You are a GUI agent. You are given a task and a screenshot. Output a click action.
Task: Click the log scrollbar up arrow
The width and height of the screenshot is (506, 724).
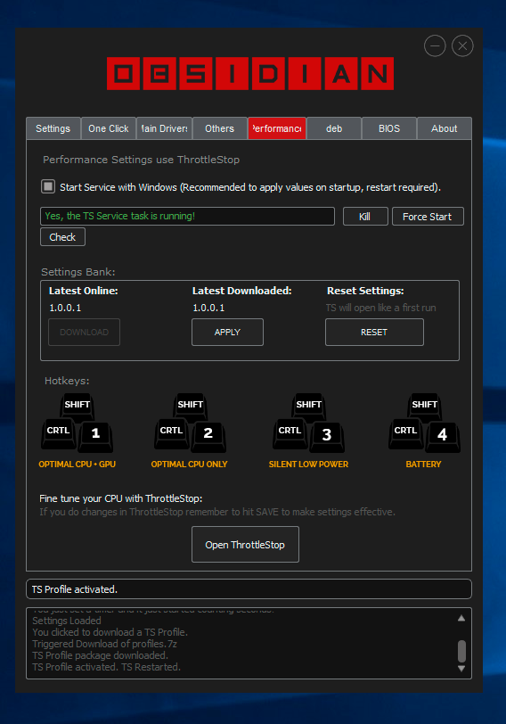[461, 618]
